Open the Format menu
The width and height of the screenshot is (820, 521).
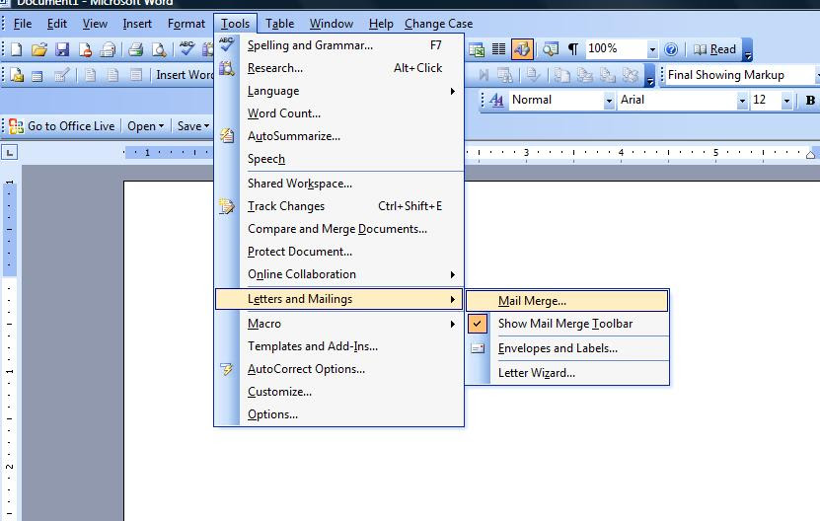(x=186, y=24)
